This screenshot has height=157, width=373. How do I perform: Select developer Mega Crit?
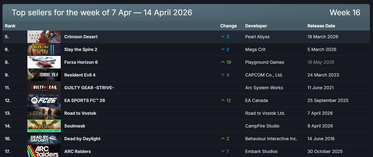(x=255, y=49)
